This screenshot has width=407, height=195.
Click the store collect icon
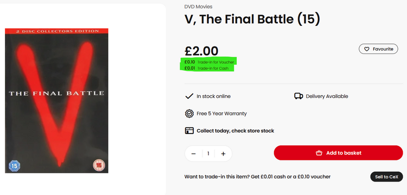click(x=189, y=131)
